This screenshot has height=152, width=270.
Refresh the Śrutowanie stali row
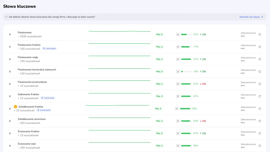click(260, 146)
